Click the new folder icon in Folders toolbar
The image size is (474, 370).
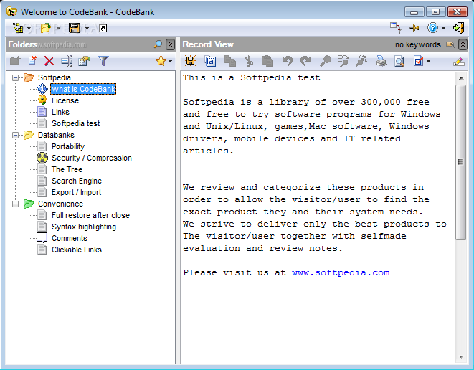[15, 61]
